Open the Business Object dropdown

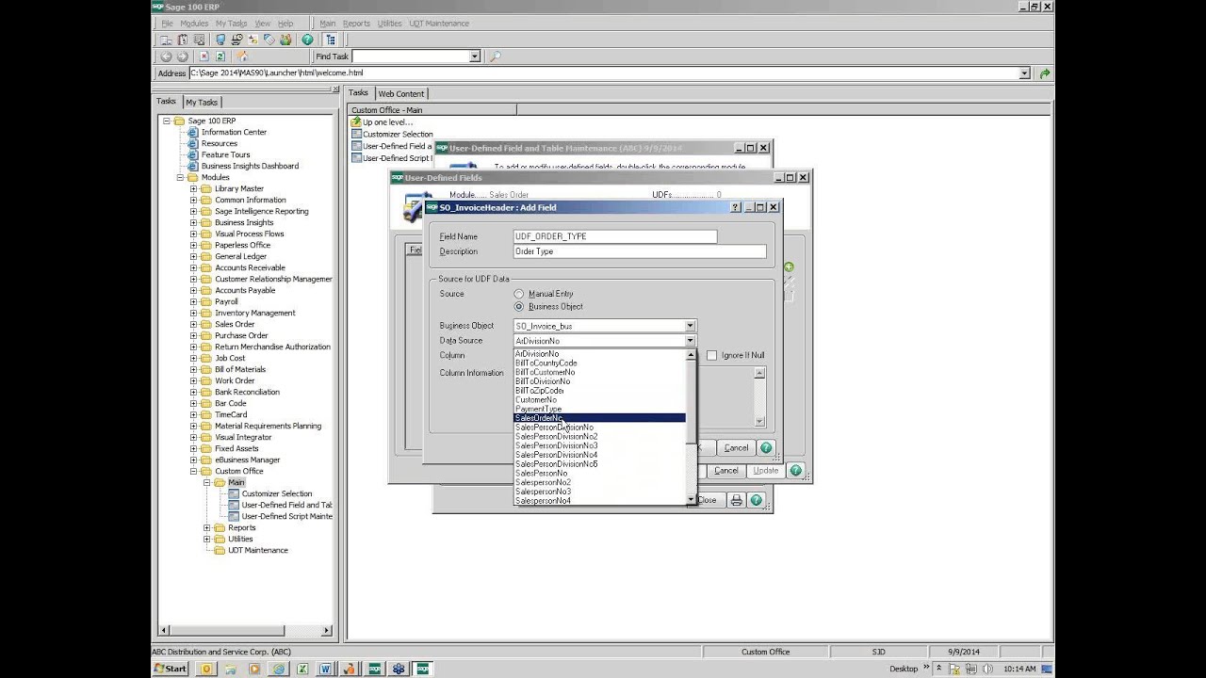(691, 326)
